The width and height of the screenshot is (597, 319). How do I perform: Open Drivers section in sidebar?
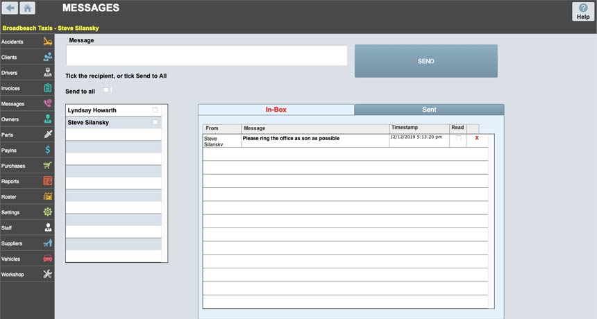pyautogui.click(x=27, y=73)
